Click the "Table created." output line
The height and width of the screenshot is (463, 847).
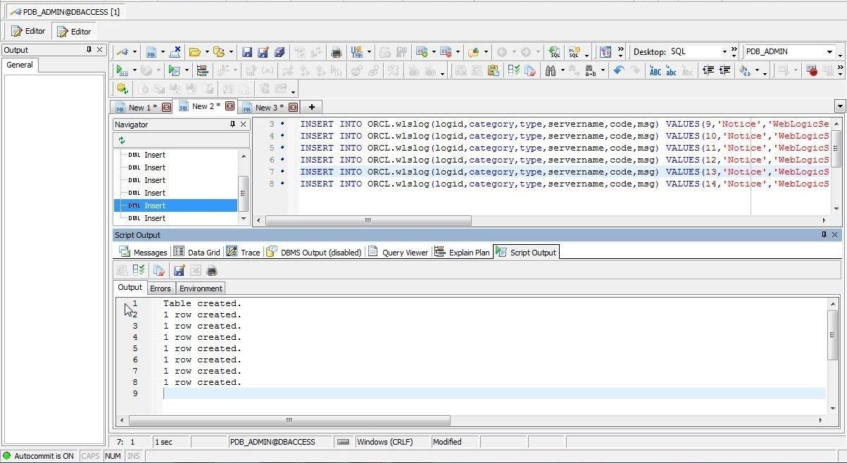(x=202, y=304)
